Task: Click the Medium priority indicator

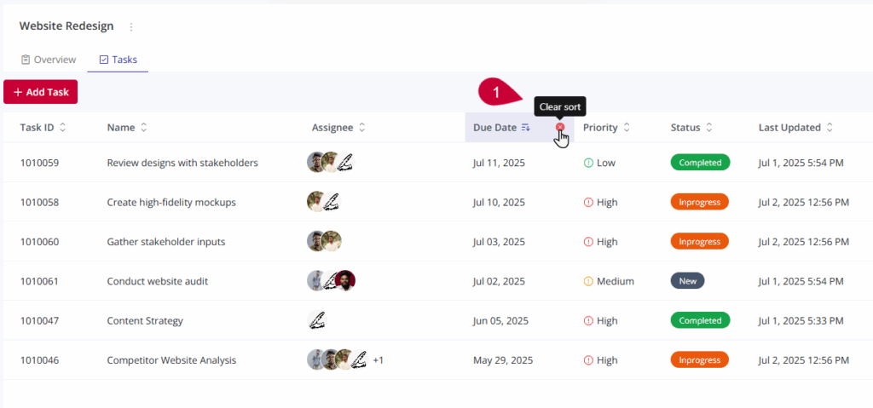Action: point(609,281)
